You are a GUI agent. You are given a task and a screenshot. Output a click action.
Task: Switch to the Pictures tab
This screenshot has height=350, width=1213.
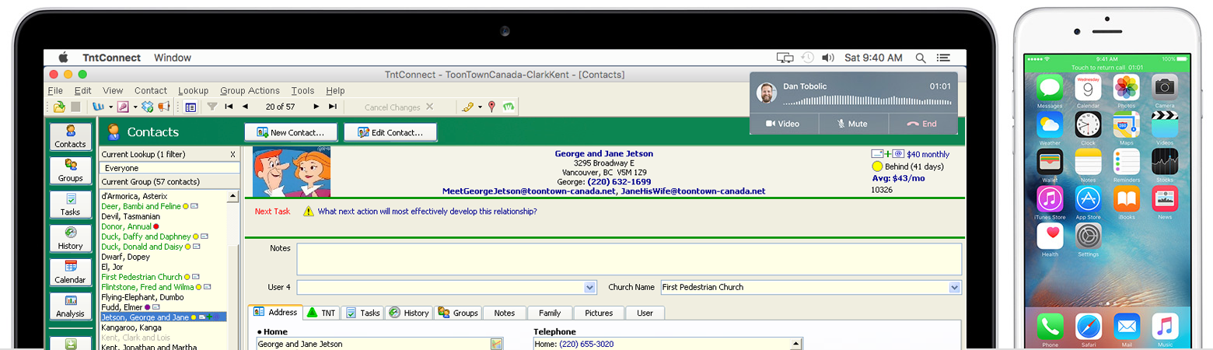(600, 313)
